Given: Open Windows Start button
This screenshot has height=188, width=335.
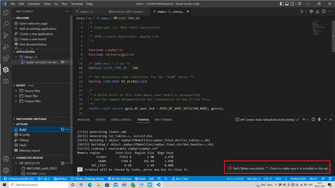Looking at the screenshot, I should pos(4,184).
